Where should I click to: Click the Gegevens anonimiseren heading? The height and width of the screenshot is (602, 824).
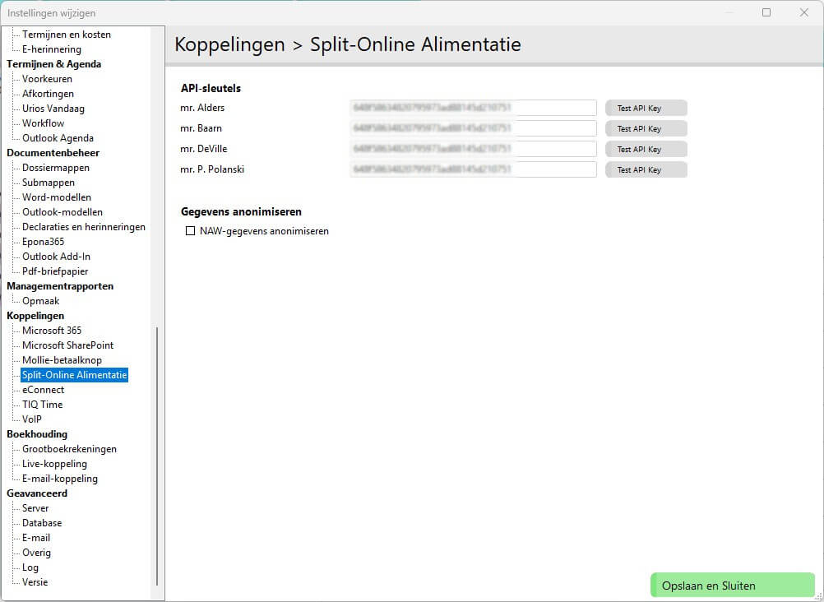[241, 212]
